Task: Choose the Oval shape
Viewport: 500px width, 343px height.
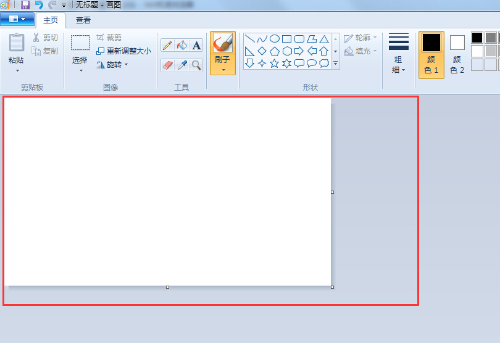Action: 275,39
